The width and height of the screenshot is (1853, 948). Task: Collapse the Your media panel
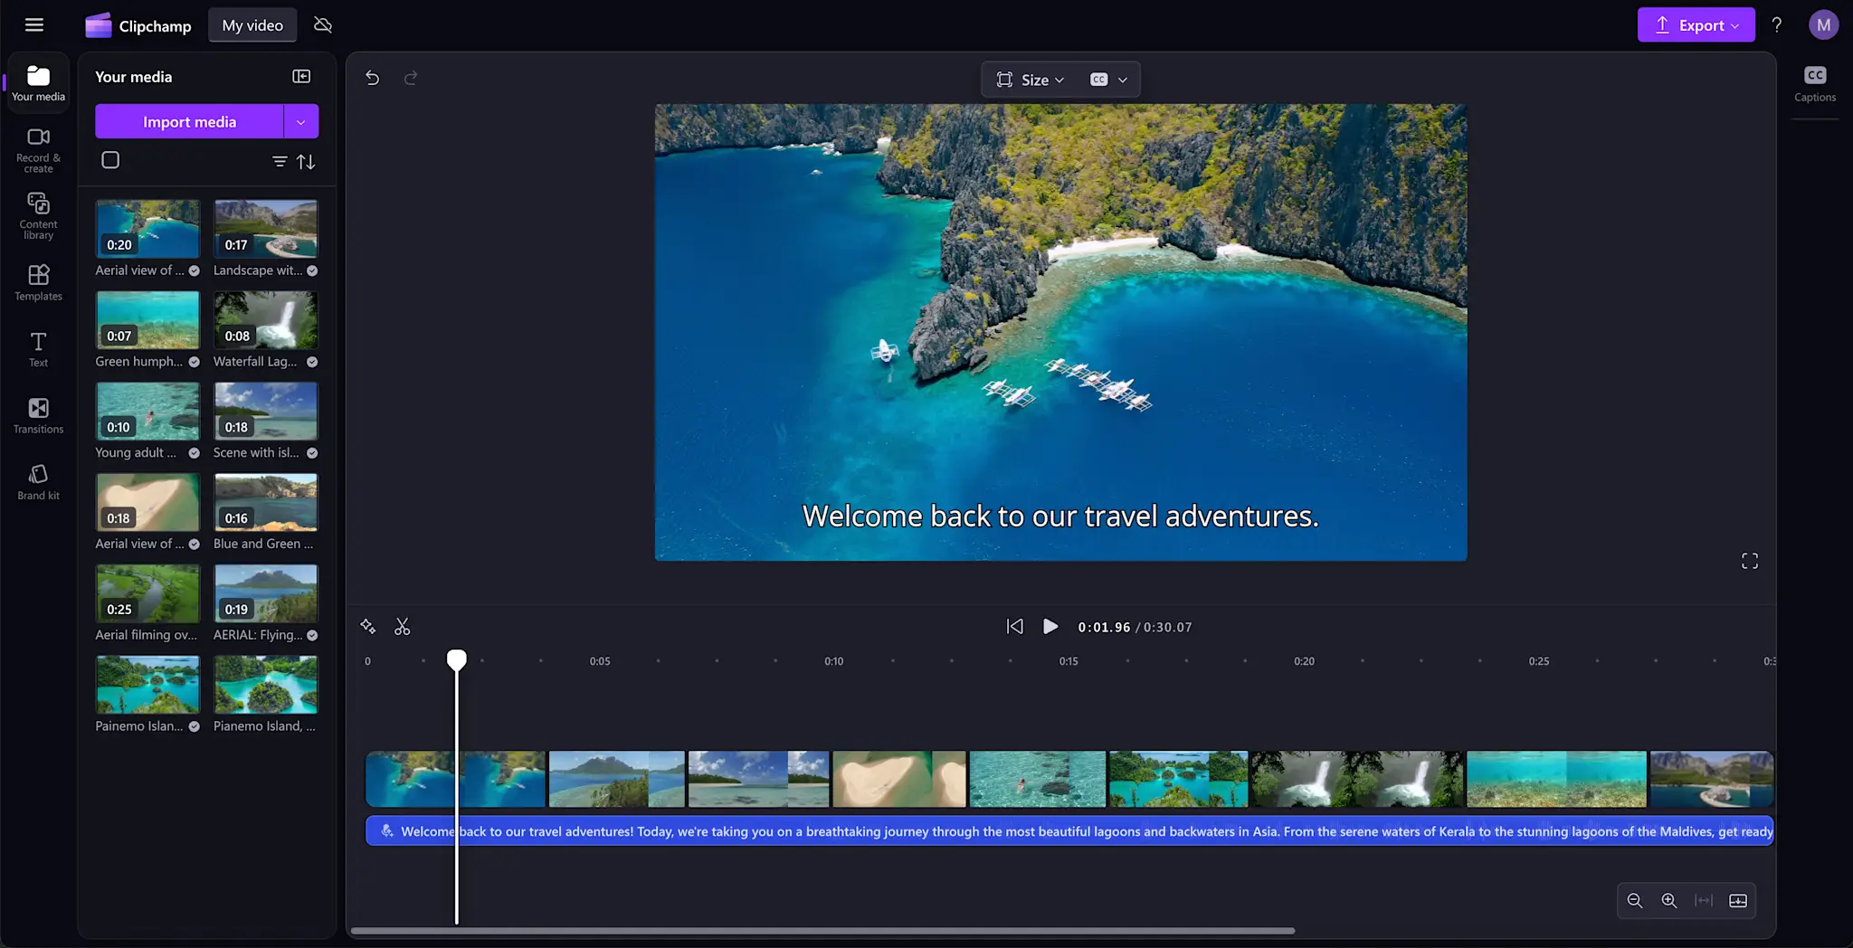pos(301,77)
